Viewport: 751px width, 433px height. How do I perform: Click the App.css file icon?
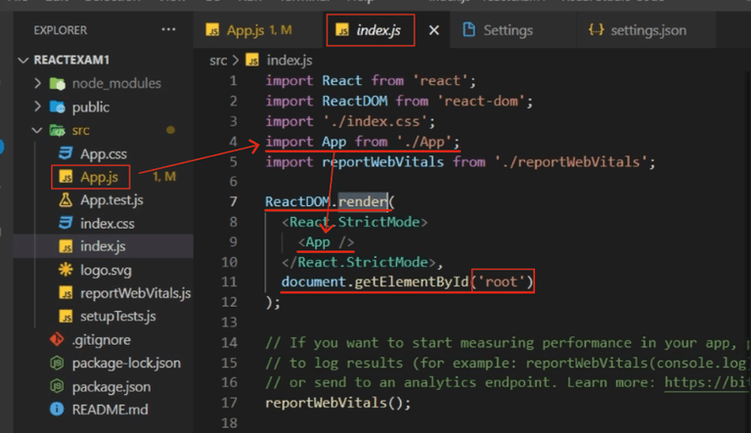[x=66, y=153]
